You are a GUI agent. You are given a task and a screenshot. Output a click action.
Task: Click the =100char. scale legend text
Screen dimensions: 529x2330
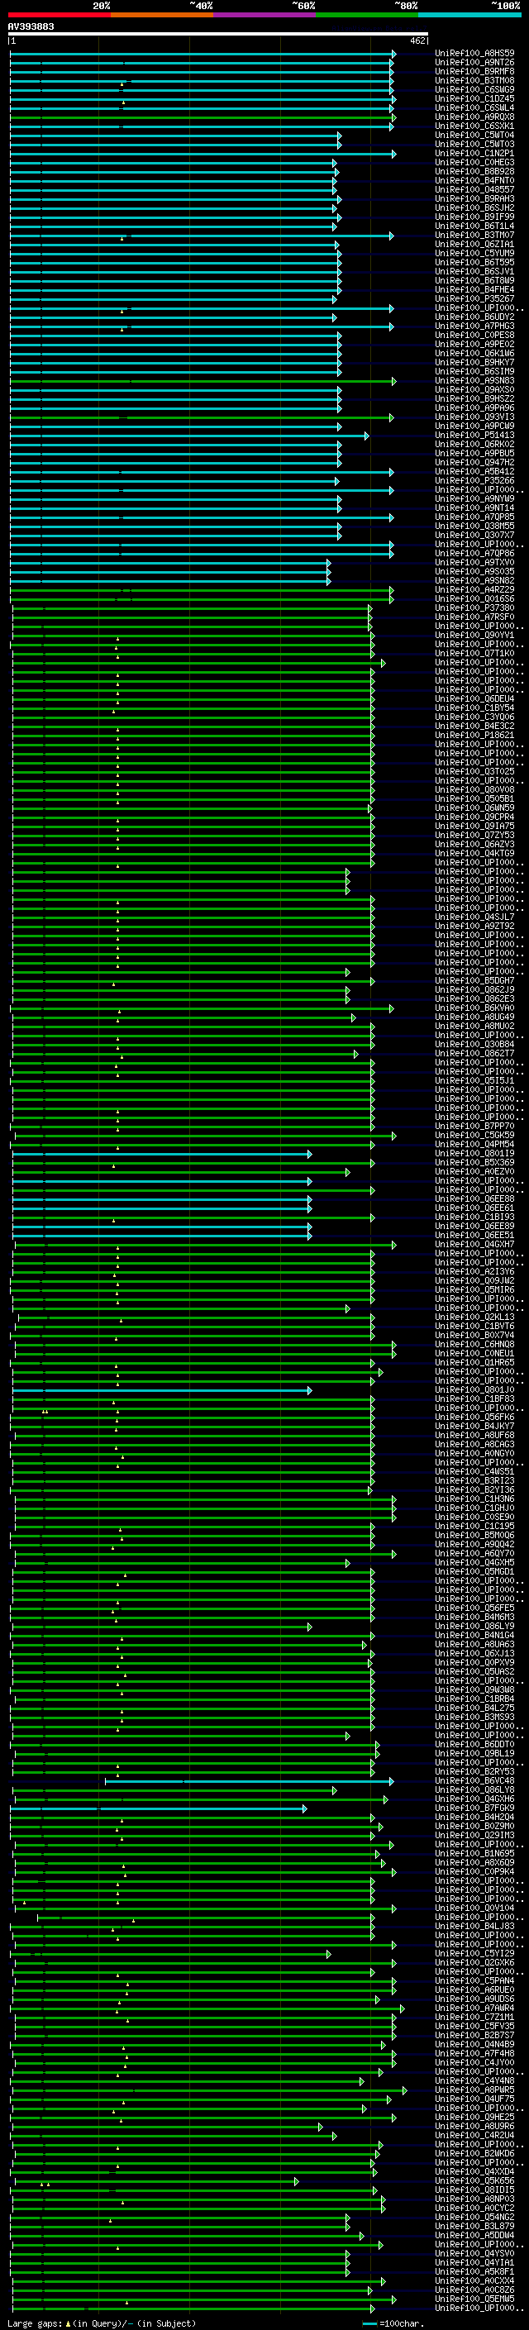(403, 2324)
